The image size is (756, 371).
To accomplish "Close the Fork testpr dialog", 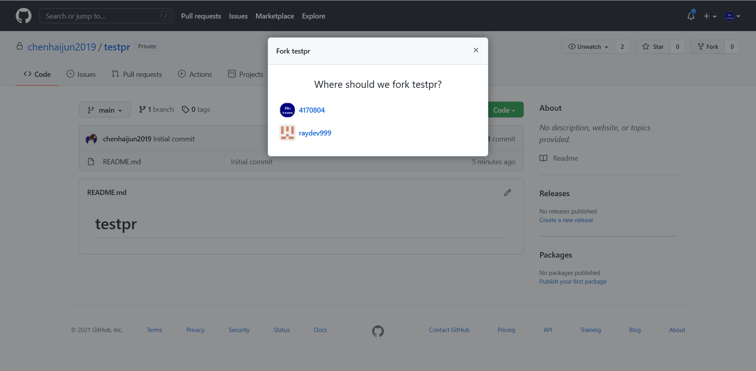I will pyautogui.click(x=476, y=50).
